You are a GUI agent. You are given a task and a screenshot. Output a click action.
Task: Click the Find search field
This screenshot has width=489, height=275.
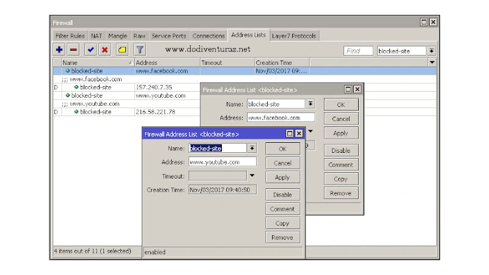pyautogui.click(x=358, y=51)
